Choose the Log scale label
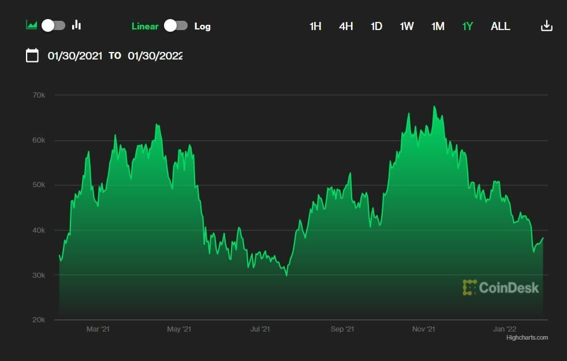The height and width of the screenshot is (361, 567). click(202, 27)
